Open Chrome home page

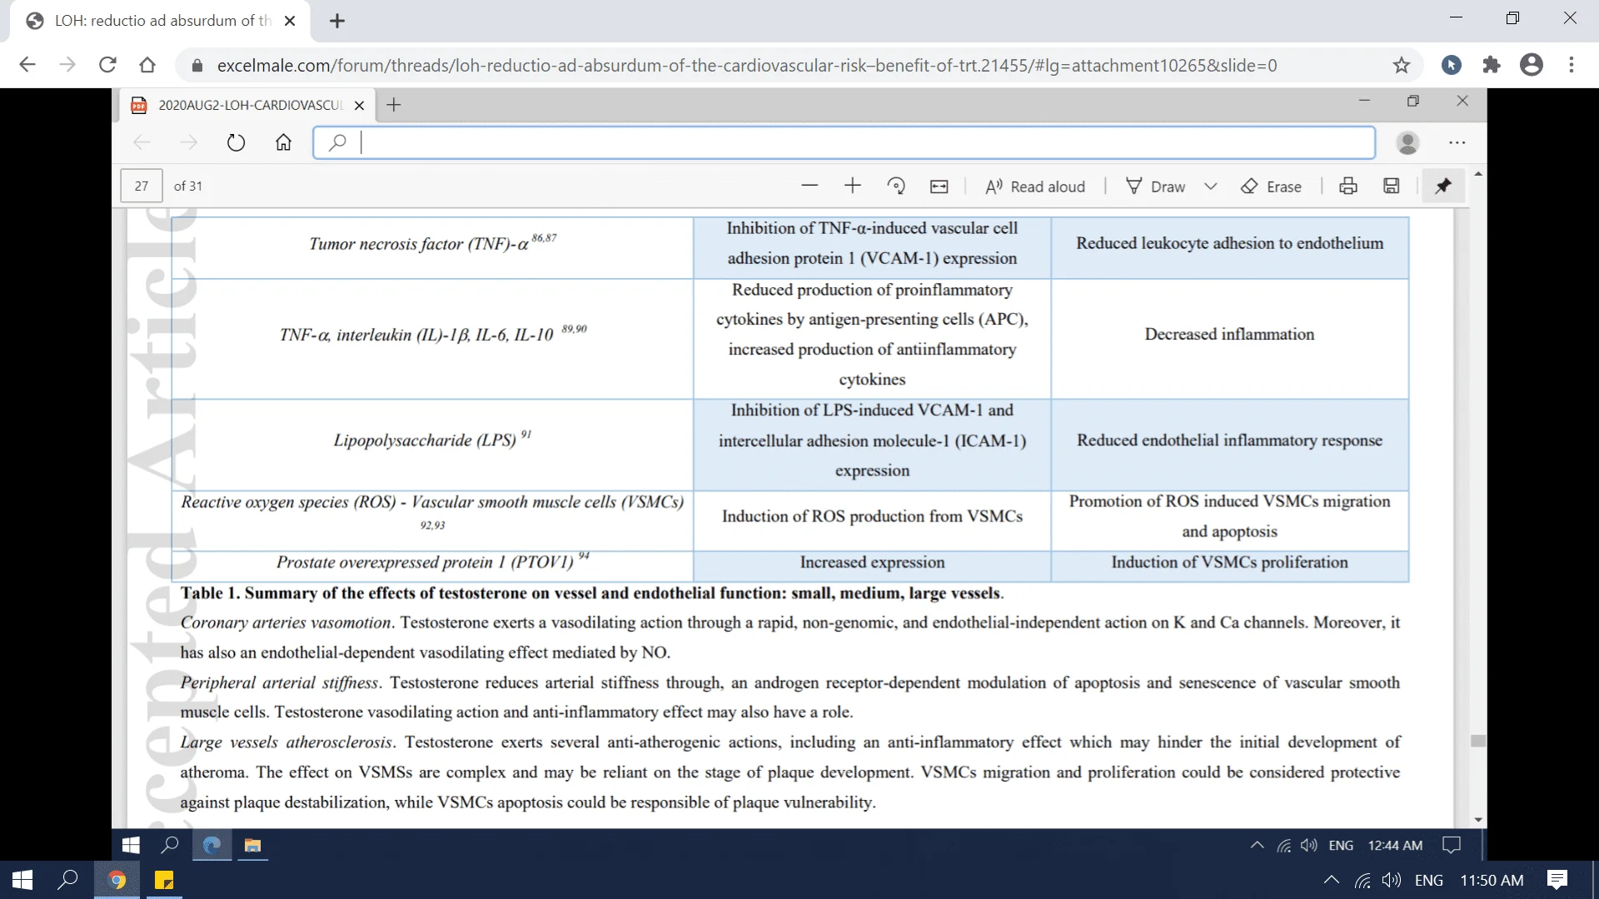click(x=147, y=65)
